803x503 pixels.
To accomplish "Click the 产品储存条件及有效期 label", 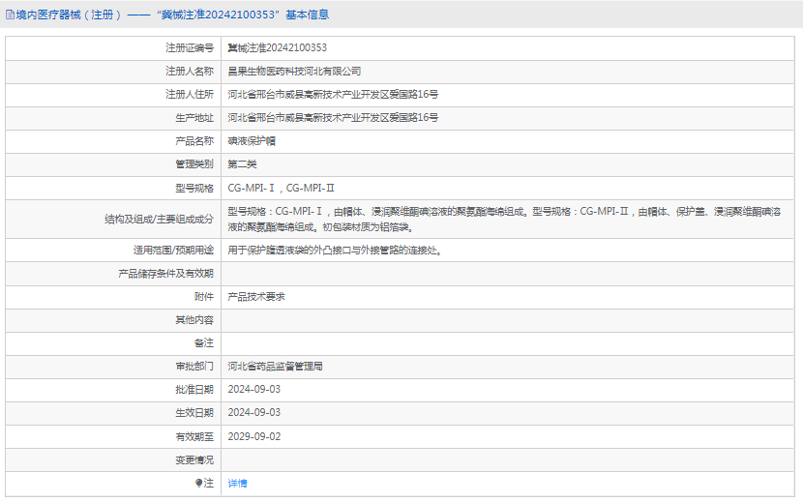I will [x=166, y=274].
